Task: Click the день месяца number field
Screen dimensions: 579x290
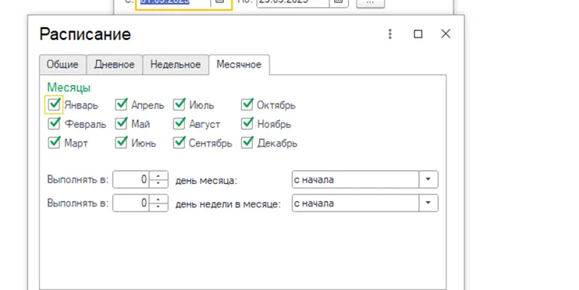Action: (x=131, y=179)
